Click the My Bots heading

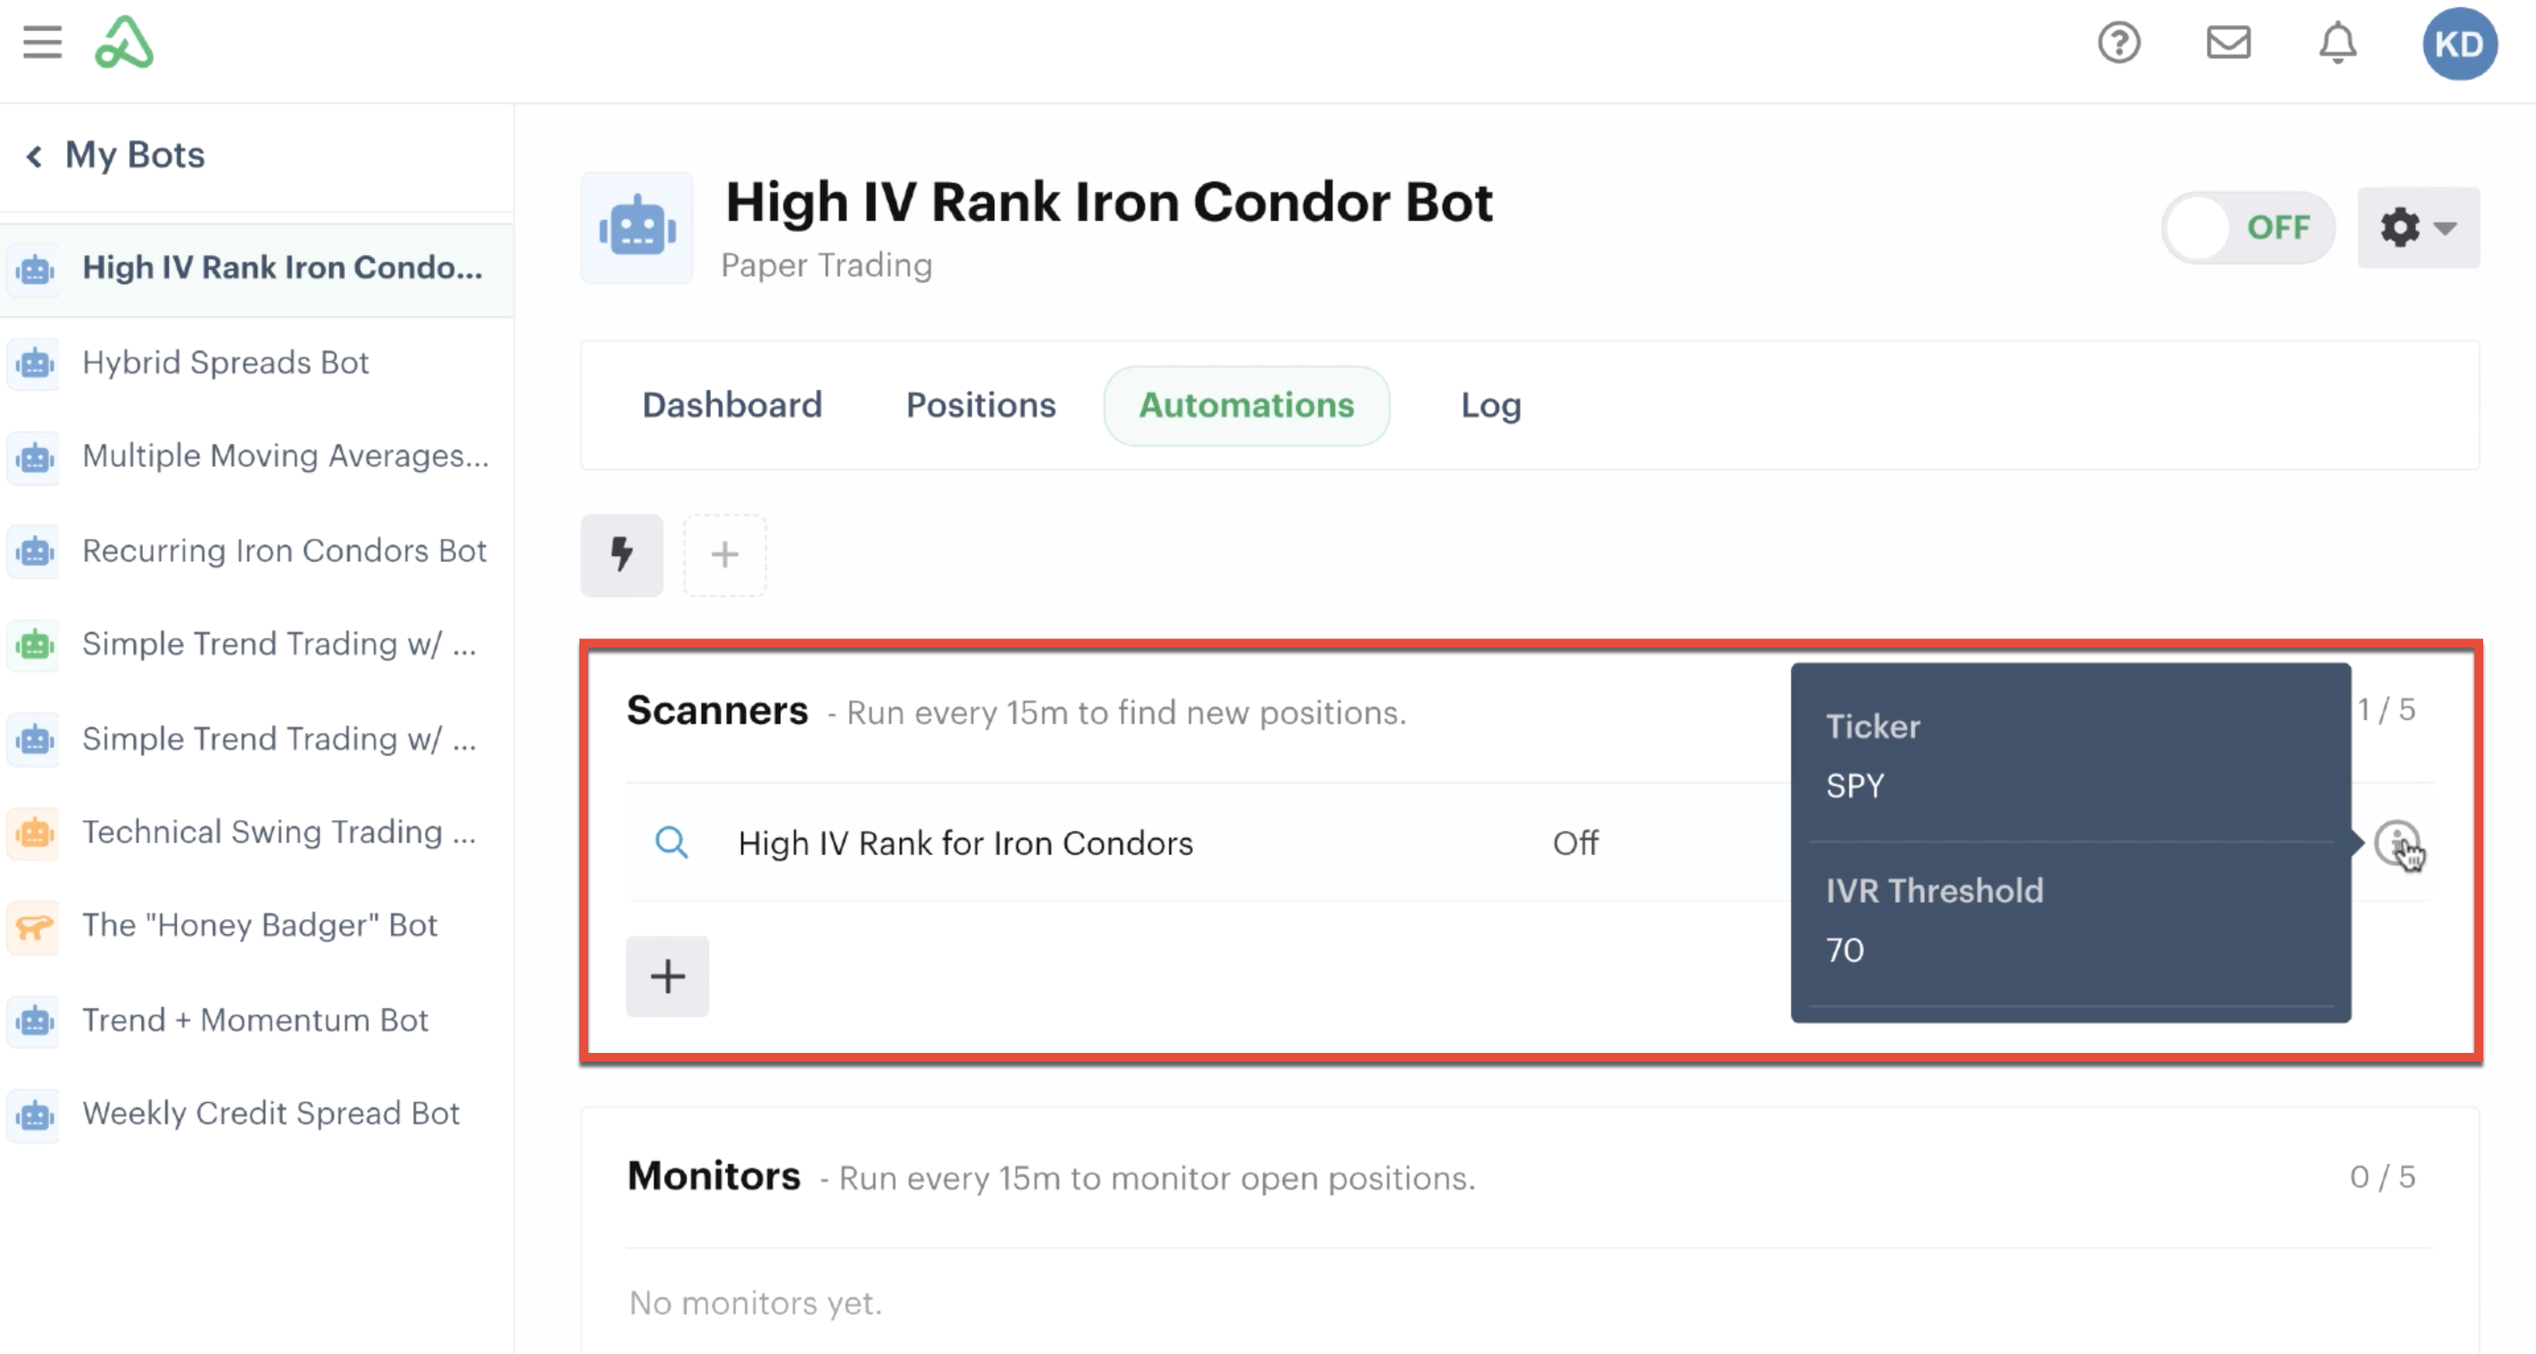(135, 156)
